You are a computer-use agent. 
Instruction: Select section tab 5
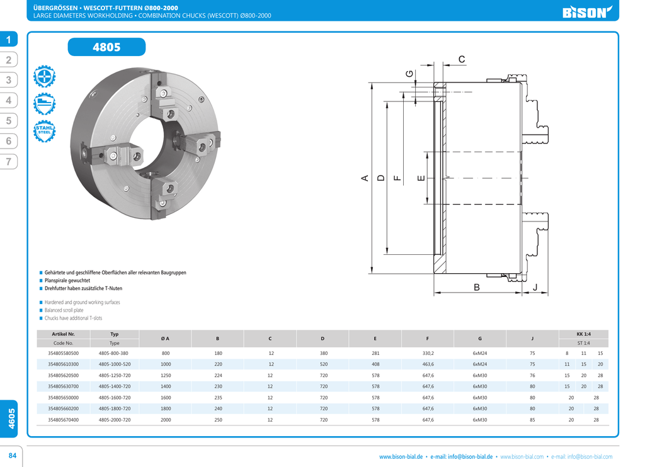tap(9, 121)
